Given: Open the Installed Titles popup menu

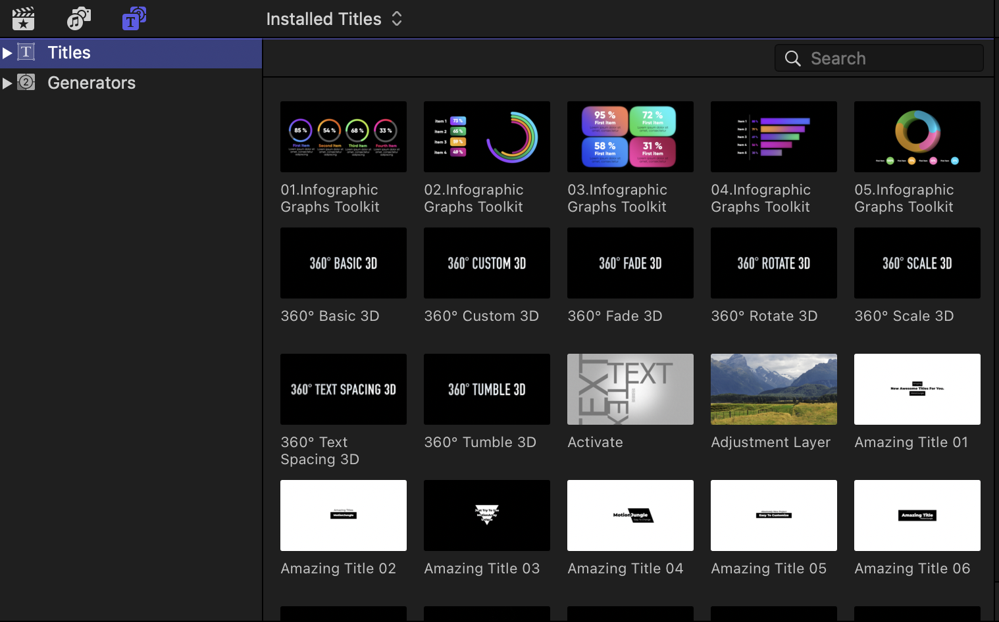Looking at the screenshot, I should (334, 19).
